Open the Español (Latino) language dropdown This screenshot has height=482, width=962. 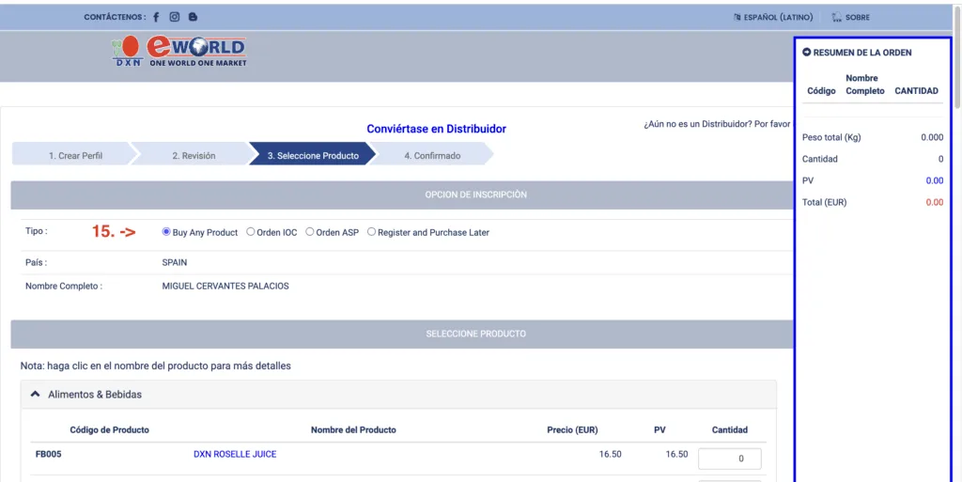click(778, 17)
